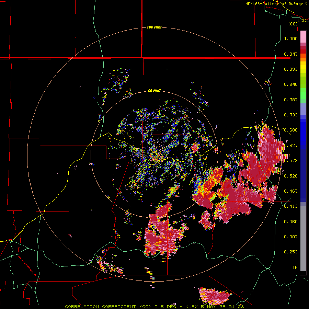Click the 0.840 legend value
The image size is (309, 309).
[291, 84]
